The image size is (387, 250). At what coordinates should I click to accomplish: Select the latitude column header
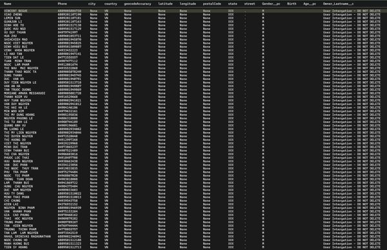[165, 4]
